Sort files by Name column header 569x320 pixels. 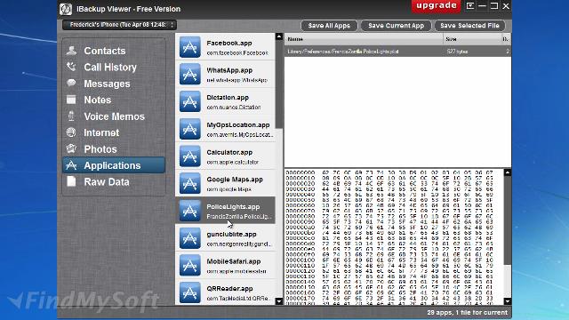[364, 39]
